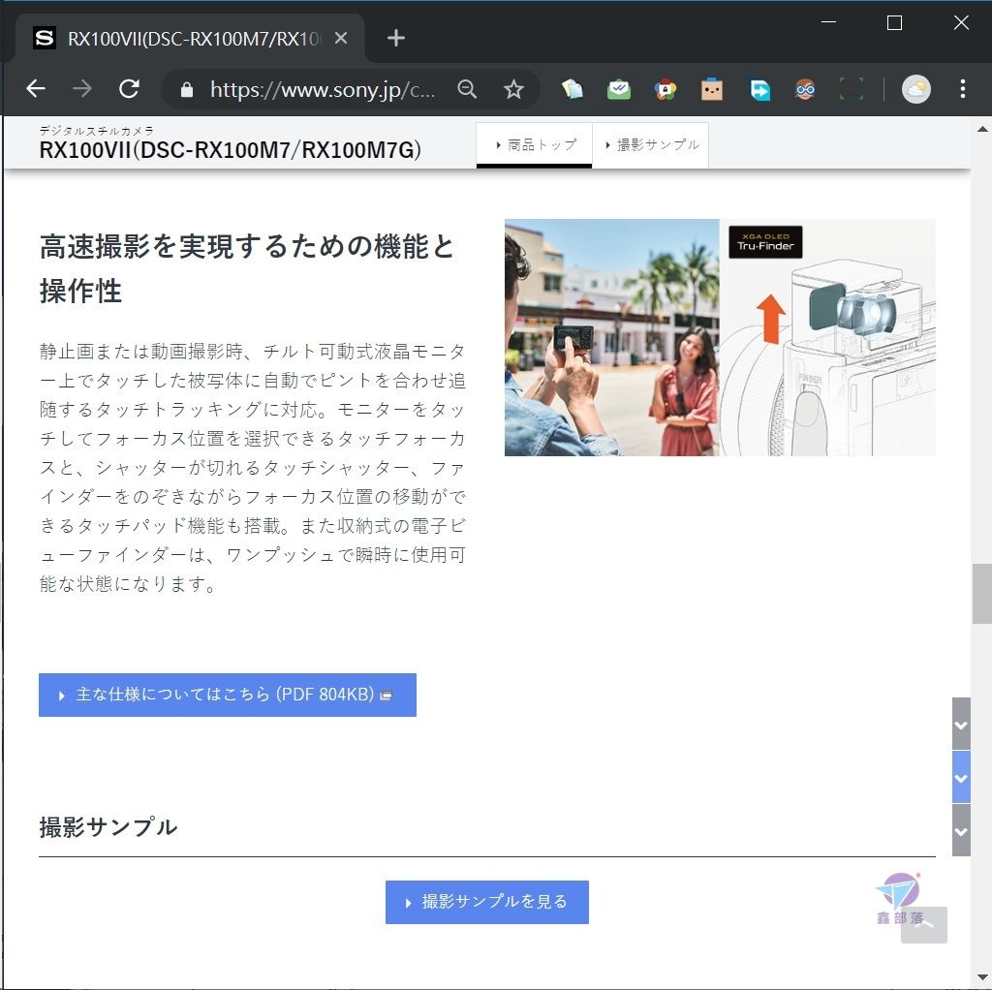Open the blue arrow share extension
The image size is (992, 990).
pyautogui.click(x=759, y=89)
